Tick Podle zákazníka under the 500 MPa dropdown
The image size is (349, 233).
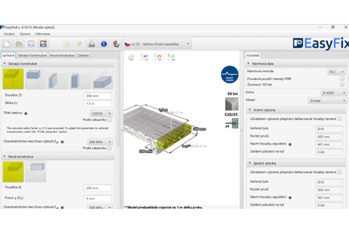click(x=109, y=148)
